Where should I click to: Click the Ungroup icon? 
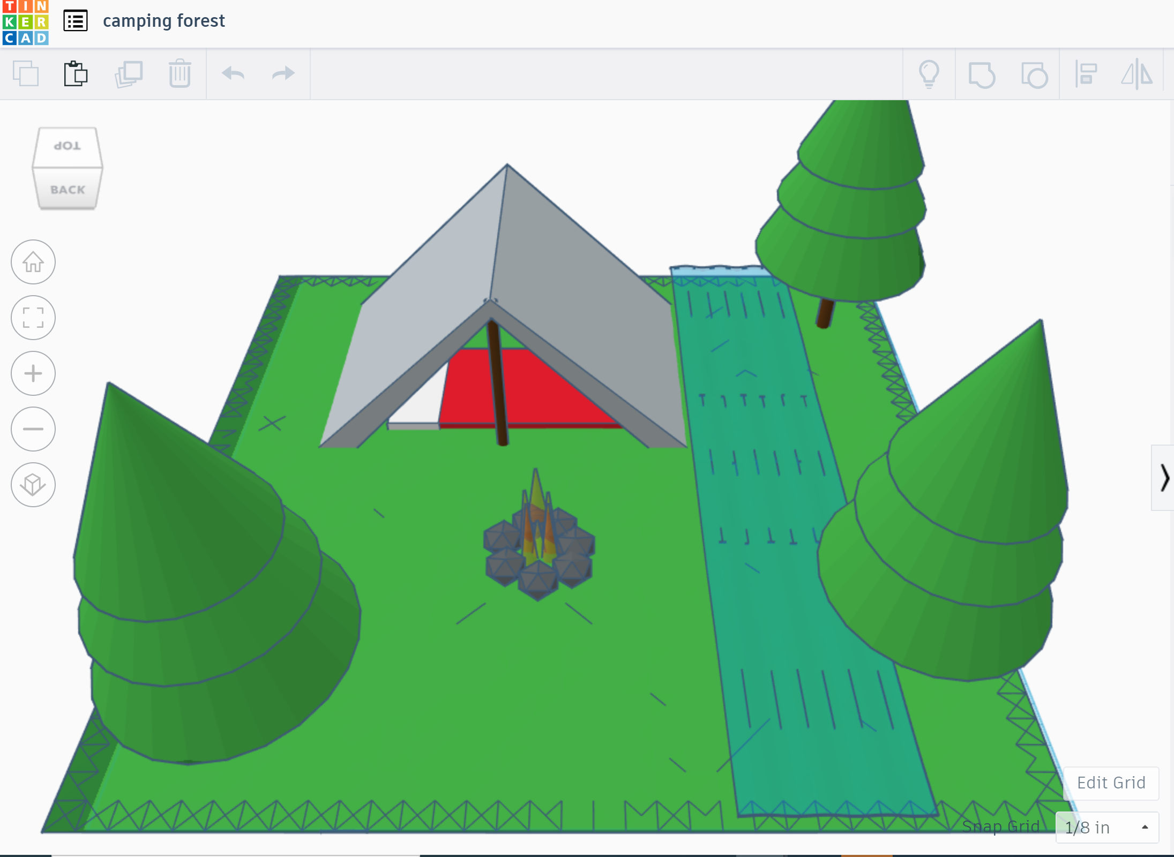click(x=1034, y=75)
